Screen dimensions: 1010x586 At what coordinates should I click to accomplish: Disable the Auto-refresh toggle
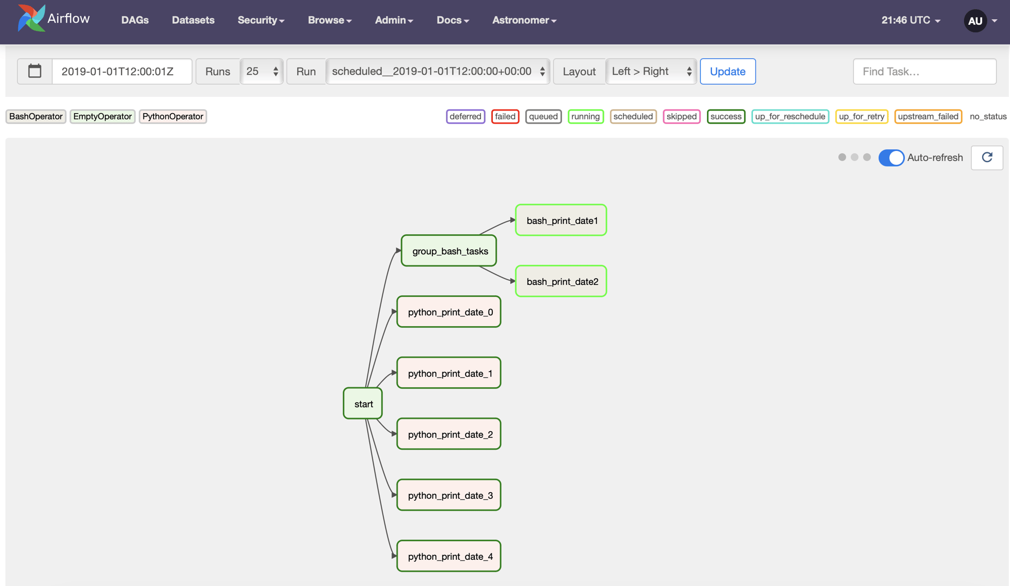(x=891, y=157)
